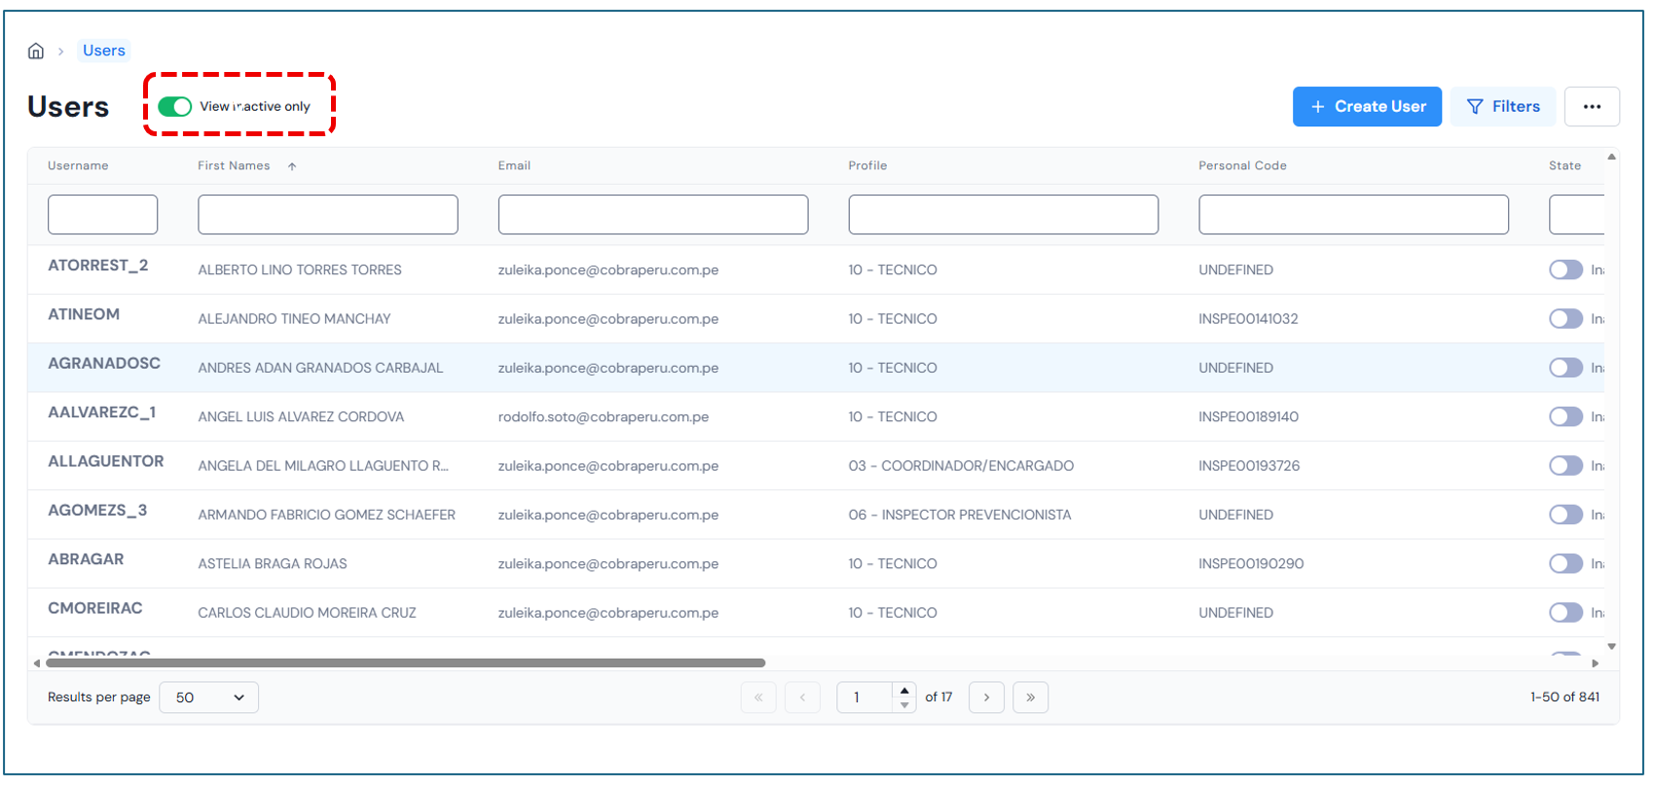This screenshot has width=1655, height=787.
Task: Open the Filters panel
Action: [1502, 107]
